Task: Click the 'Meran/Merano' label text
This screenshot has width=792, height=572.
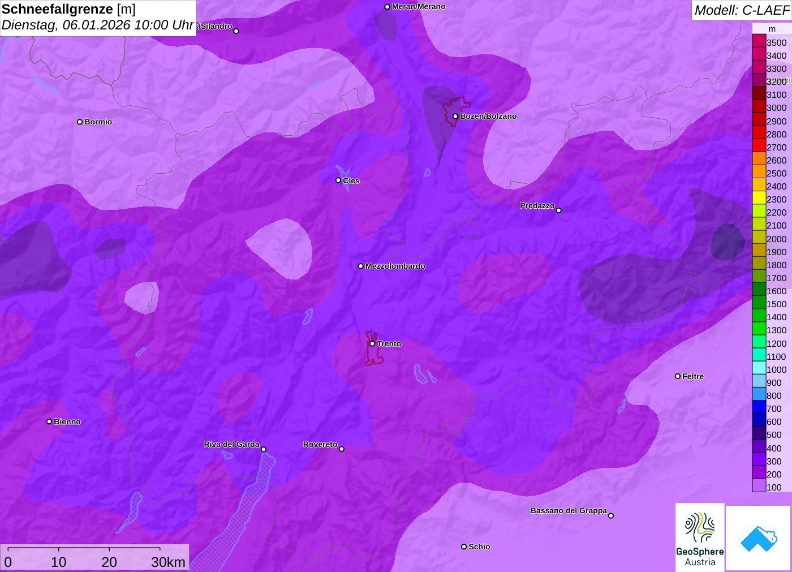Action: tap(419, 6)
